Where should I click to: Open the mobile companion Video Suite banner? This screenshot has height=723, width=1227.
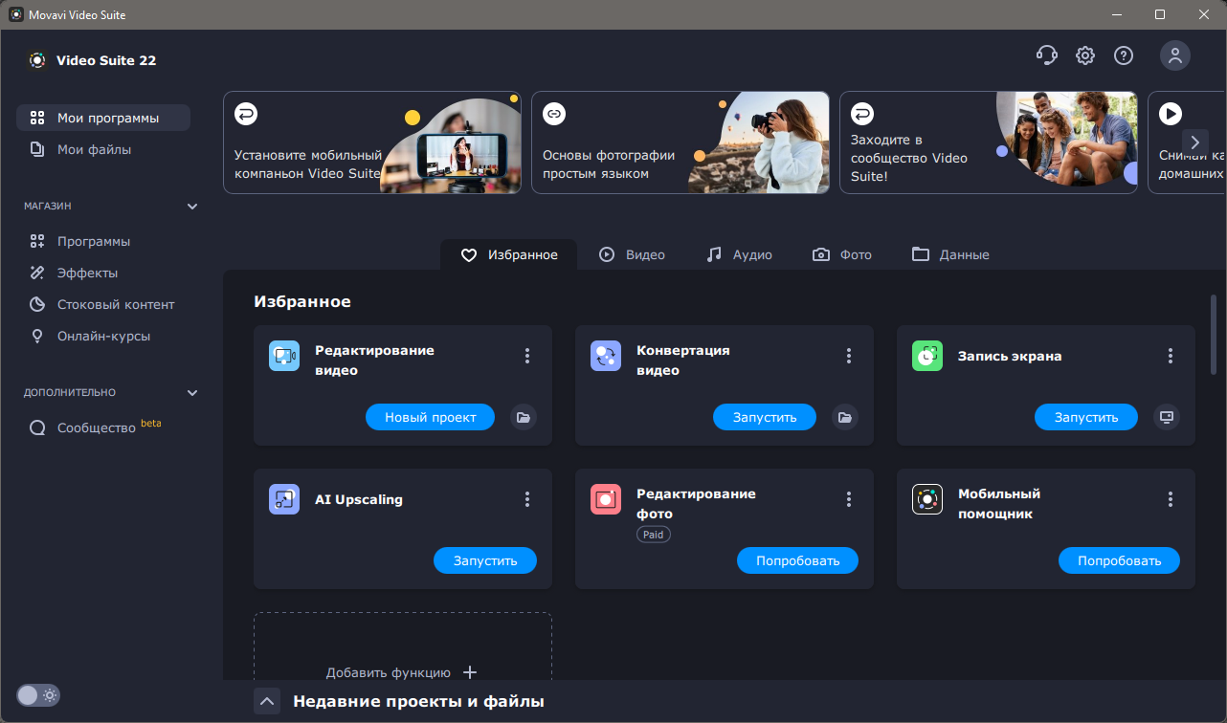372,142
